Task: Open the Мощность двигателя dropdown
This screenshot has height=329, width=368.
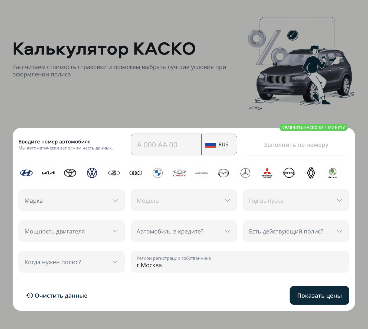Action: click(x=71, y=231)
